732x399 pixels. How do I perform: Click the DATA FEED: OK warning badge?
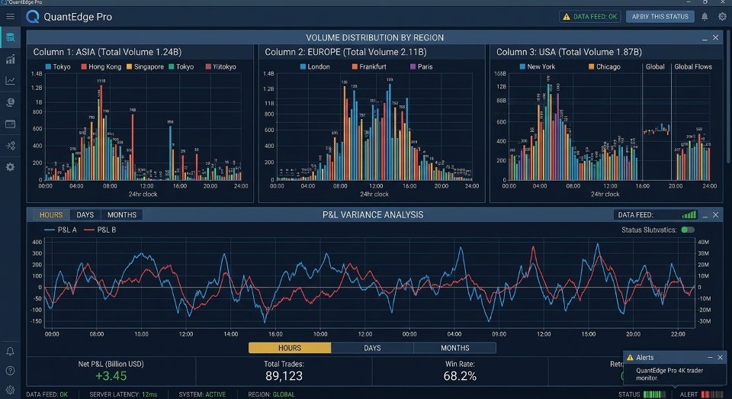tap(590, 16)
